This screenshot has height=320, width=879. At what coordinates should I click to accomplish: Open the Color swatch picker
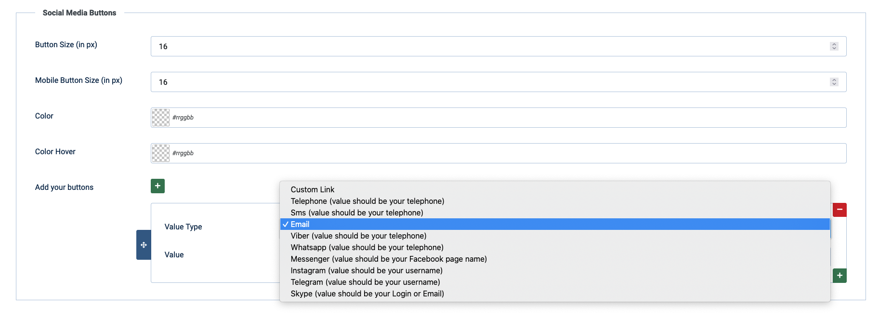click(x=161, y=118)
